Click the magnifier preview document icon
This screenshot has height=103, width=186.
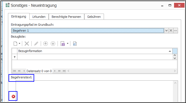coord(75,44)
